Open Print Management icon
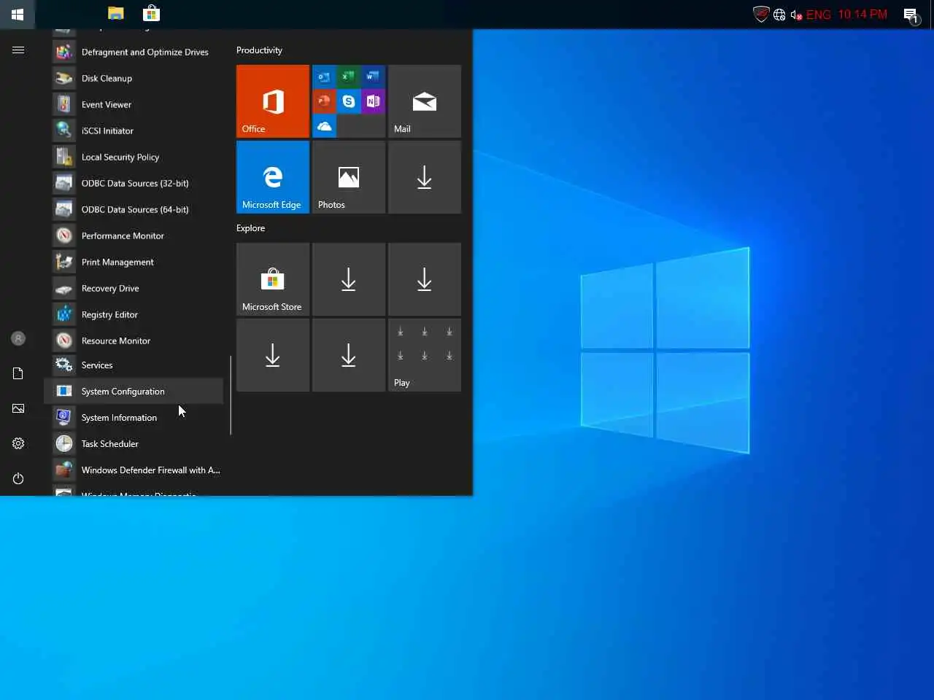Viewport: 934px width, 700px height. (x=64, y=262)
